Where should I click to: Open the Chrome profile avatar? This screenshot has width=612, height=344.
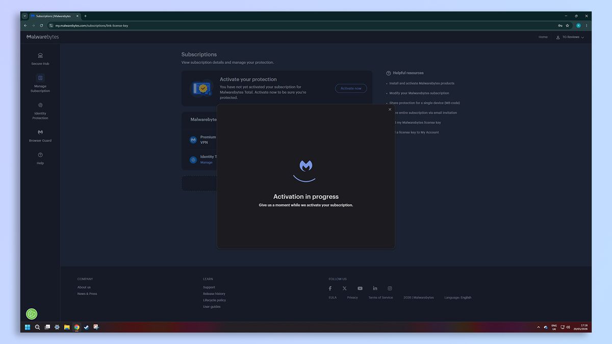coord(578,25)
